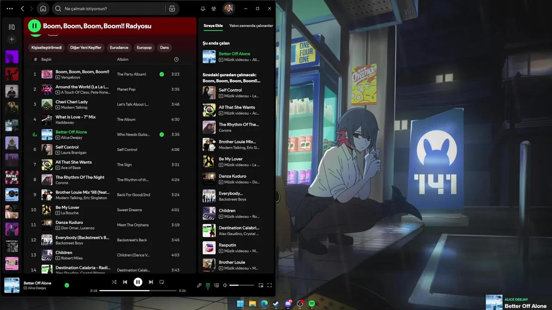Select the Europop genre chip

(144, 47)
